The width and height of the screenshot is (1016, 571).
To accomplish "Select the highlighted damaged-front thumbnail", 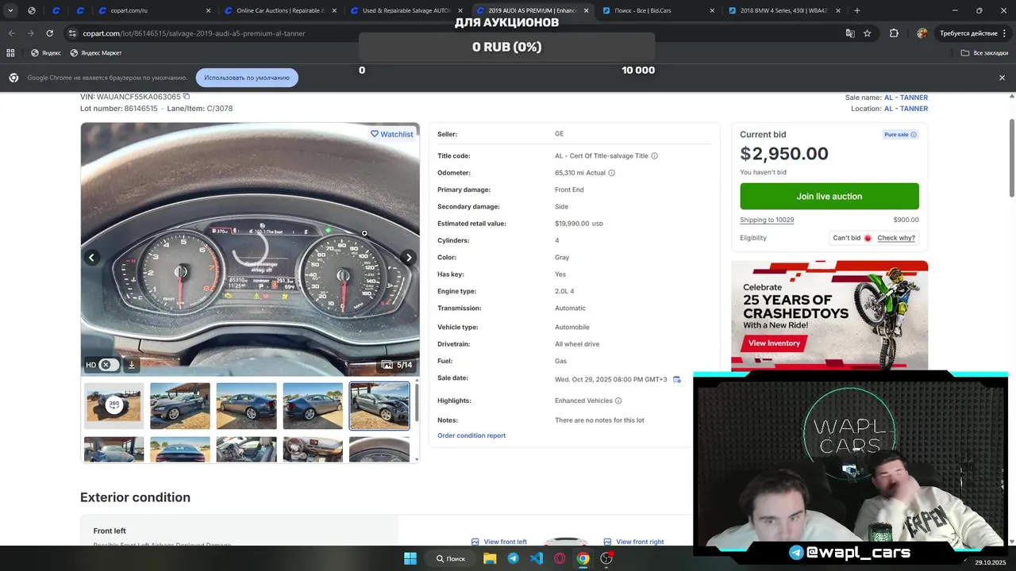I will pos(379,405).
